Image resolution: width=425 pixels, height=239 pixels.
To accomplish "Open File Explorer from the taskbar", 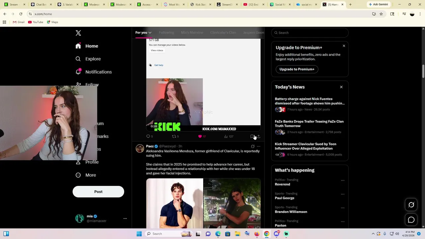I will pos(237,234).
